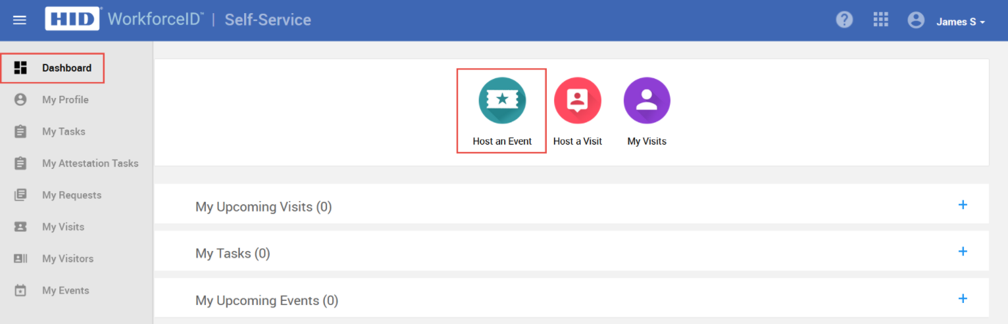Open the James S user dropdown
The width and height of the screenshot is (1008, 324).
tap(961, 22)
